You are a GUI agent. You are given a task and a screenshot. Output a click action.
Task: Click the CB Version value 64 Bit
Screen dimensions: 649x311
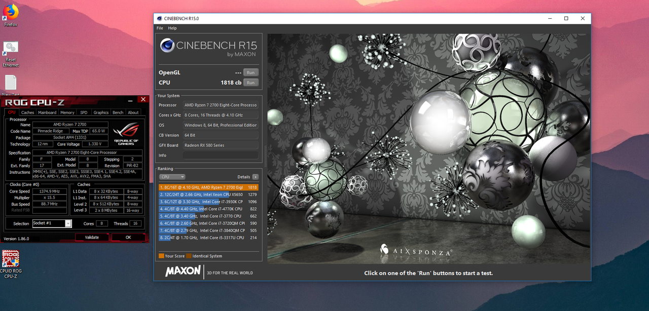pyautogui.click(x=221, y=135)
